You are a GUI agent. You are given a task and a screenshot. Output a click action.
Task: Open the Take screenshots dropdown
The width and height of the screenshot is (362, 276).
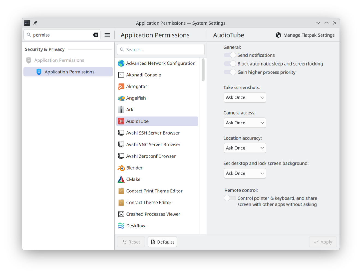tap(245, 97)
